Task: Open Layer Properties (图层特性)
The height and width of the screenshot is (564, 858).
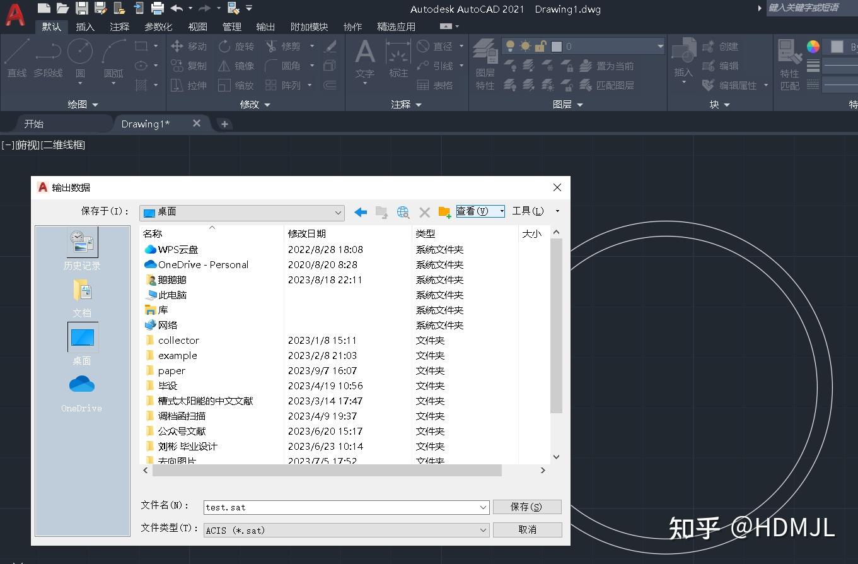Action: pos(485,63)
